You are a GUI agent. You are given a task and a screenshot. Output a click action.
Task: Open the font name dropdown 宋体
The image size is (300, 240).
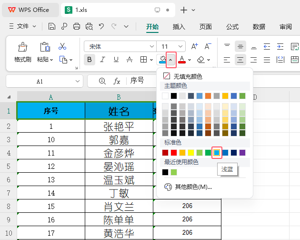152,46
